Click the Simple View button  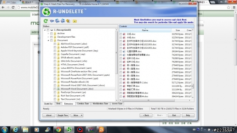(63, 115)
